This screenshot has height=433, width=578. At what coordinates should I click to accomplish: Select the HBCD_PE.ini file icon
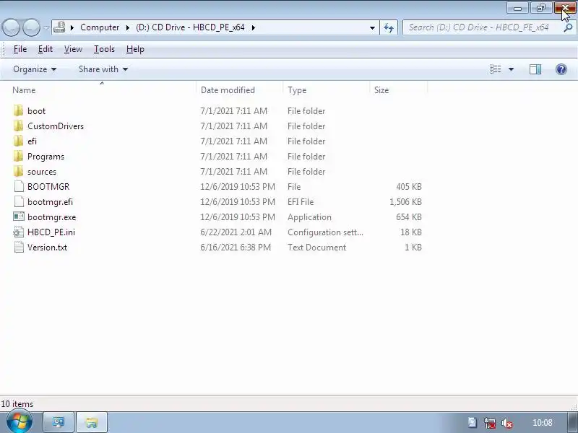[19, 232]
